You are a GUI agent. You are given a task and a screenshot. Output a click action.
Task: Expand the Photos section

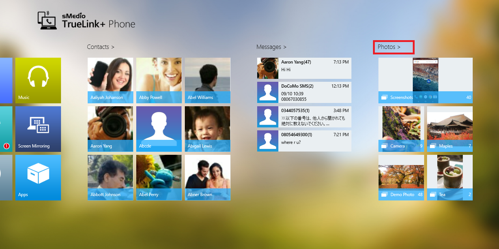coord(389,47)
